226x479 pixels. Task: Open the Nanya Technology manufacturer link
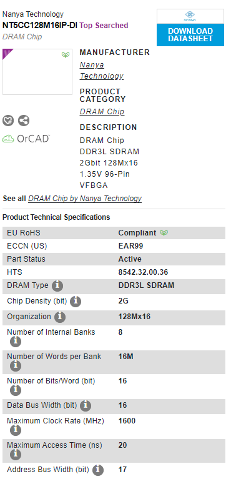(102, 71)
